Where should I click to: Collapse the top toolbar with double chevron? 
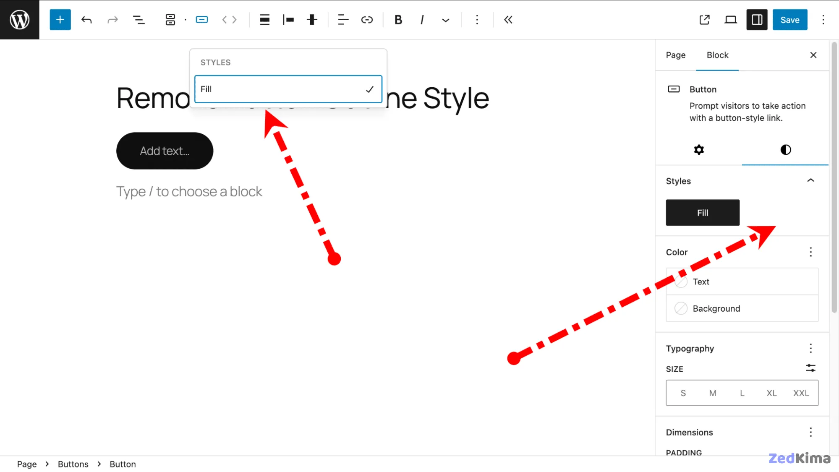click(x=508, y=19)
